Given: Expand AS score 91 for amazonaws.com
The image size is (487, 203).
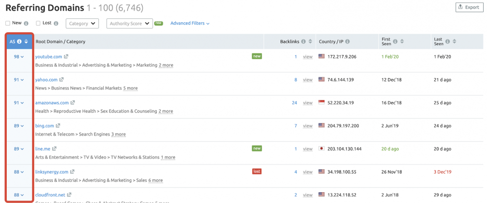Looking at the screenshot, I should [19, 103].
